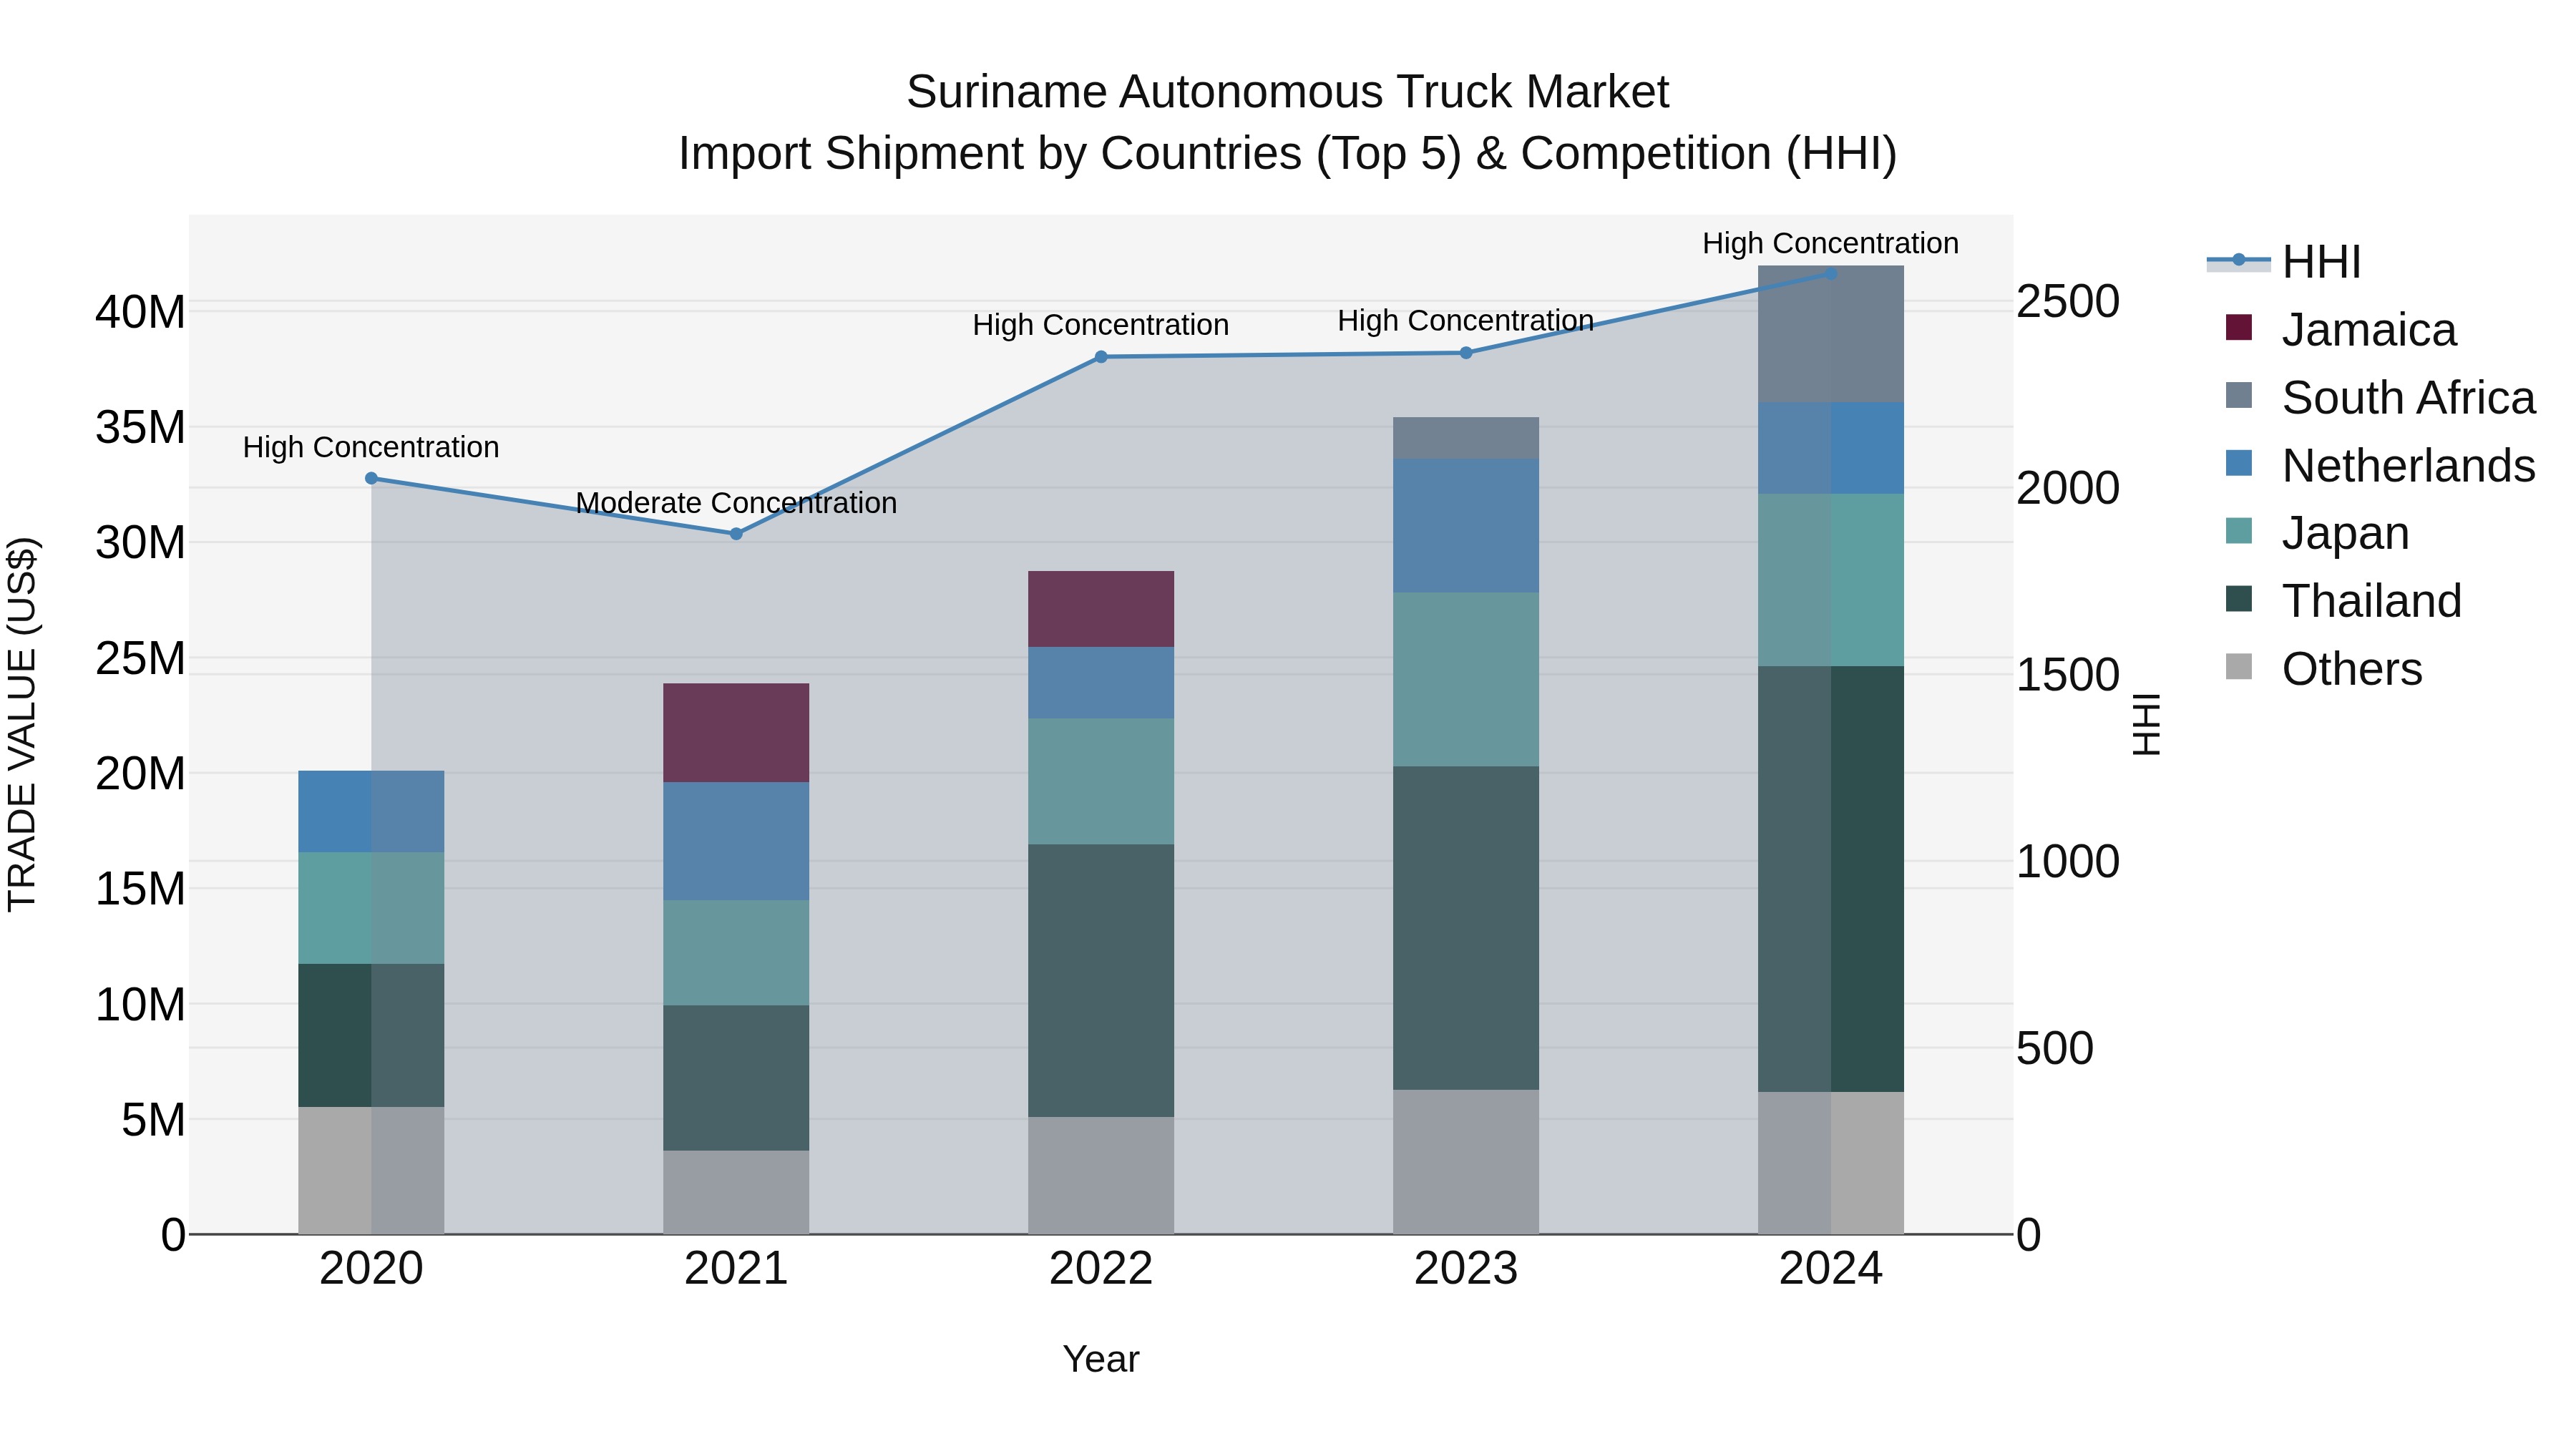Click the 'High Concentration' label above 2020
Viewport: 2576px width, 1449px height.
371,447
